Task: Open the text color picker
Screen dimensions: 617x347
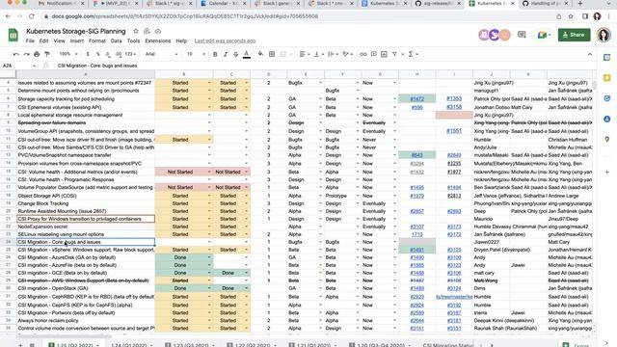Action: pyautogui.click(x=247, y=54)
